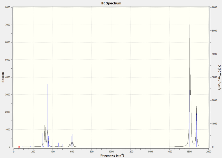
Task: Click the 3000 tick label on right D axis
Action: (x=215, y=77)
